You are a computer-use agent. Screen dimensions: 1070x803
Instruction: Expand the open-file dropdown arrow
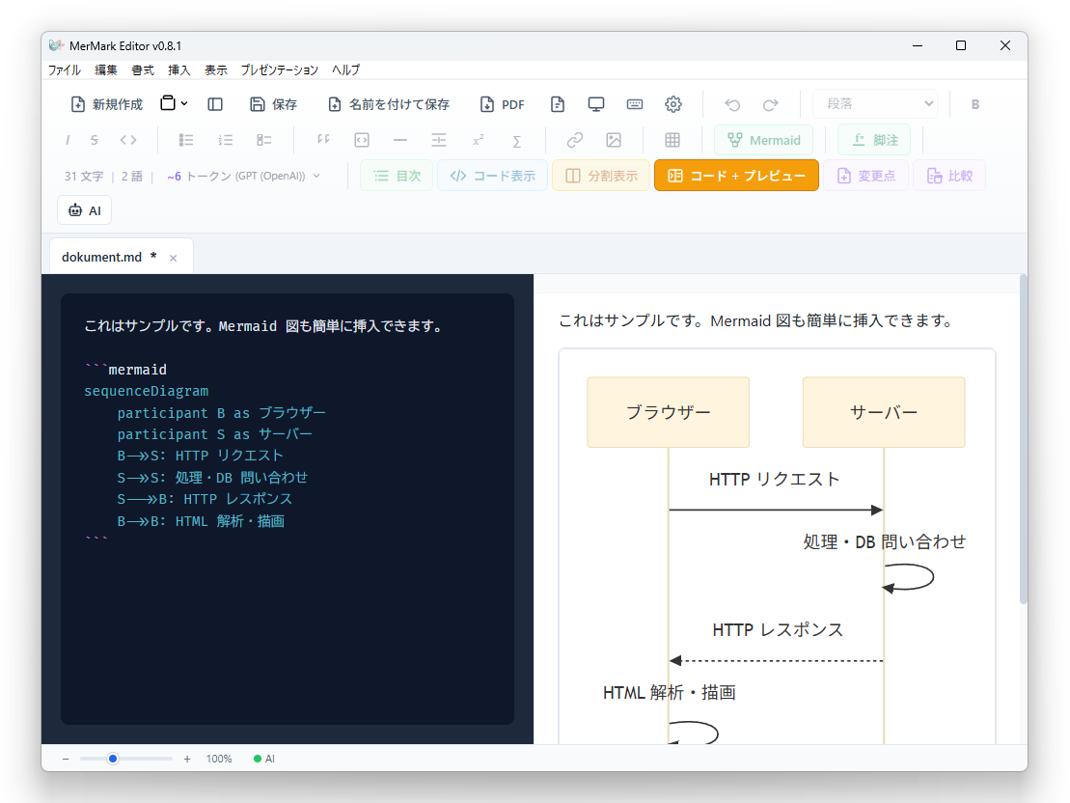(184, 104)
